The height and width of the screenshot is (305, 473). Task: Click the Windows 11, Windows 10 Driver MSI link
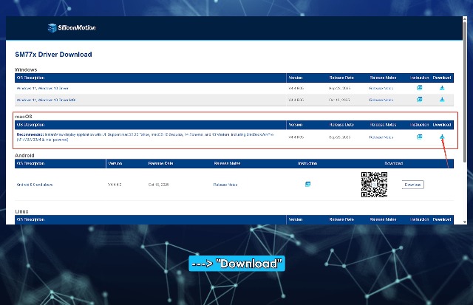point(46,100)
